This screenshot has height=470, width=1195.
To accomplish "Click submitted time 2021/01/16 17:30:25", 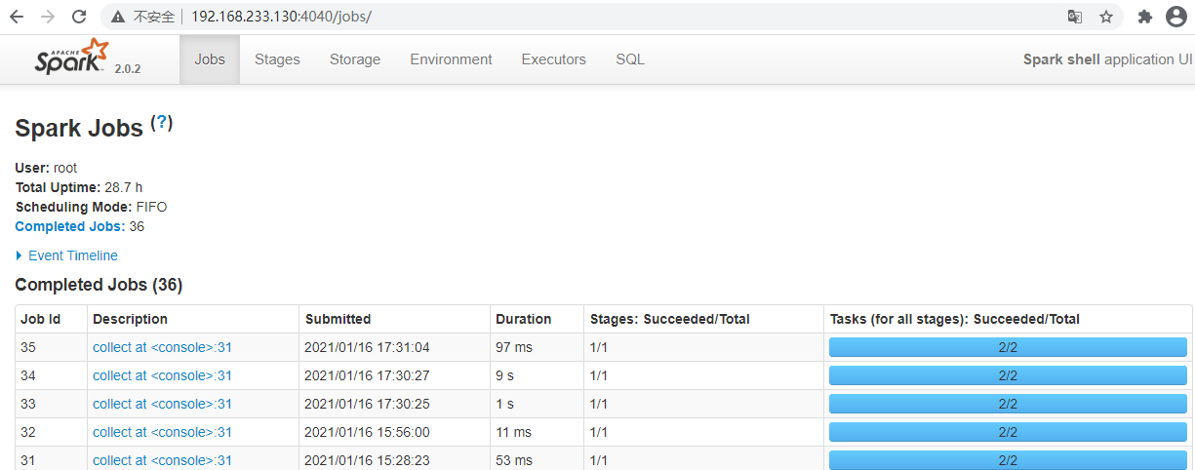I will [x=367, y=404].
